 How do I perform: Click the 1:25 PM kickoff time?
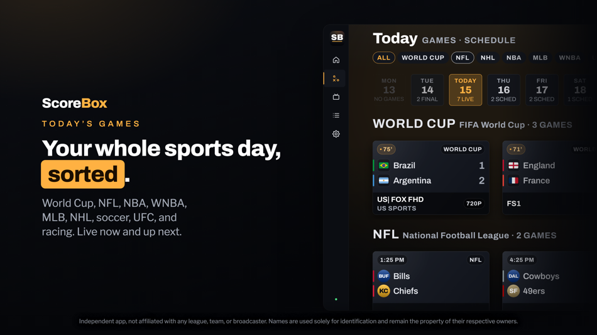392,260
